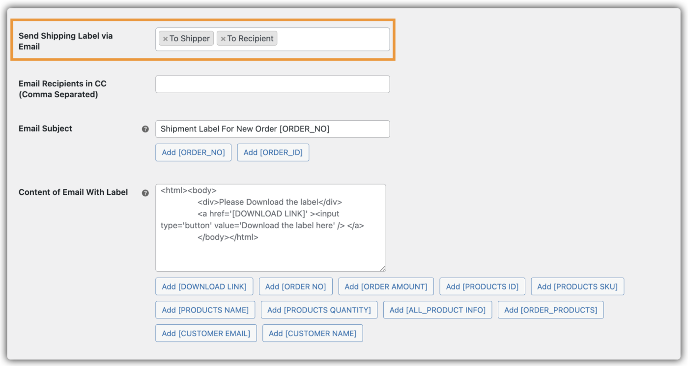Add the [CUSTOMER EMAIL] placeholder

(x=206, y=334)
